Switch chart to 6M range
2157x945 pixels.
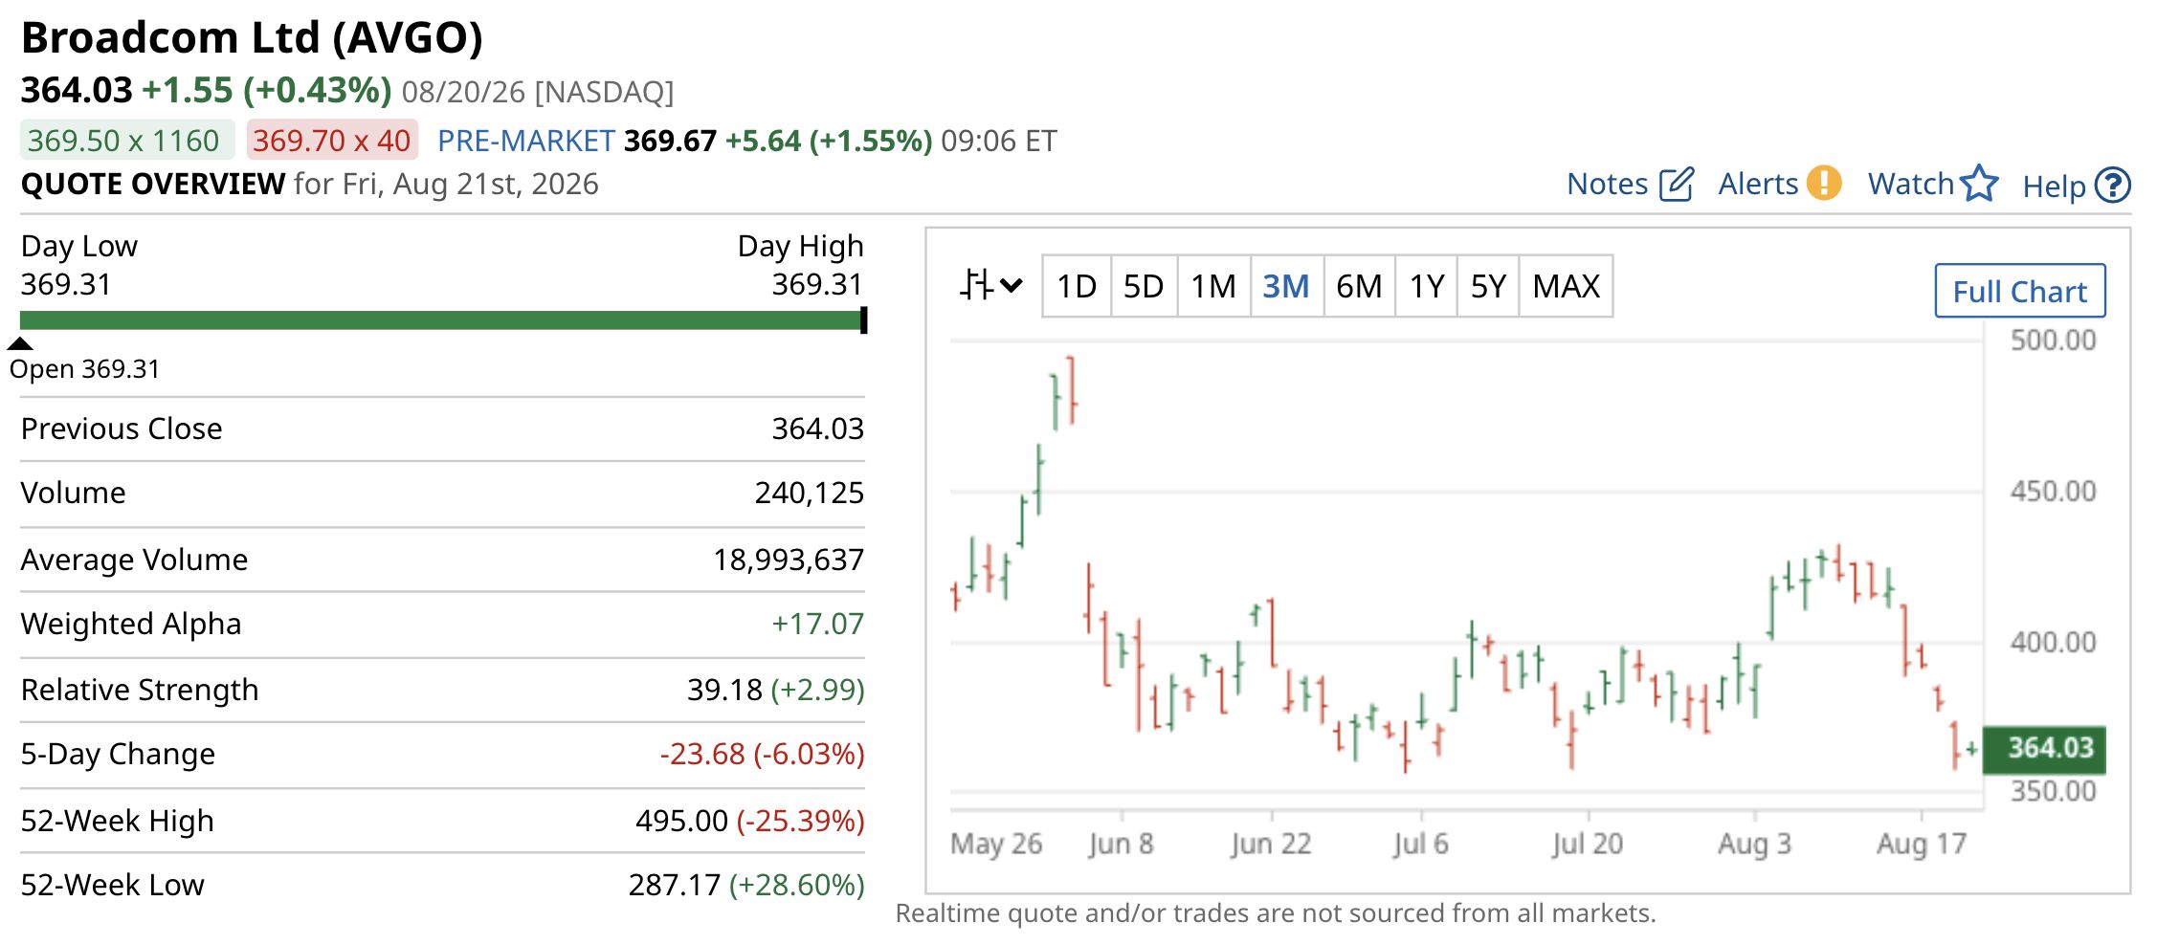1359,286
